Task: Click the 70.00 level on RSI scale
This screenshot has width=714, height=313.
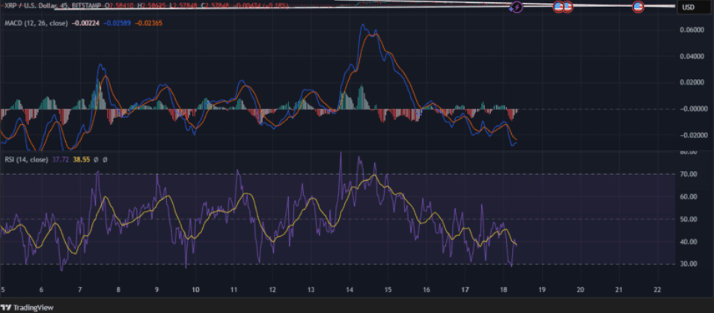Action: coord(689,174)
